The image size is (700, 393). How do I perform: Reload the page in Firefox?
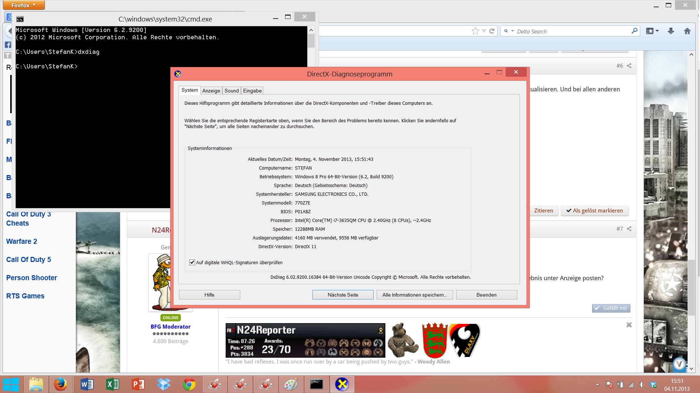pos(492,31)
